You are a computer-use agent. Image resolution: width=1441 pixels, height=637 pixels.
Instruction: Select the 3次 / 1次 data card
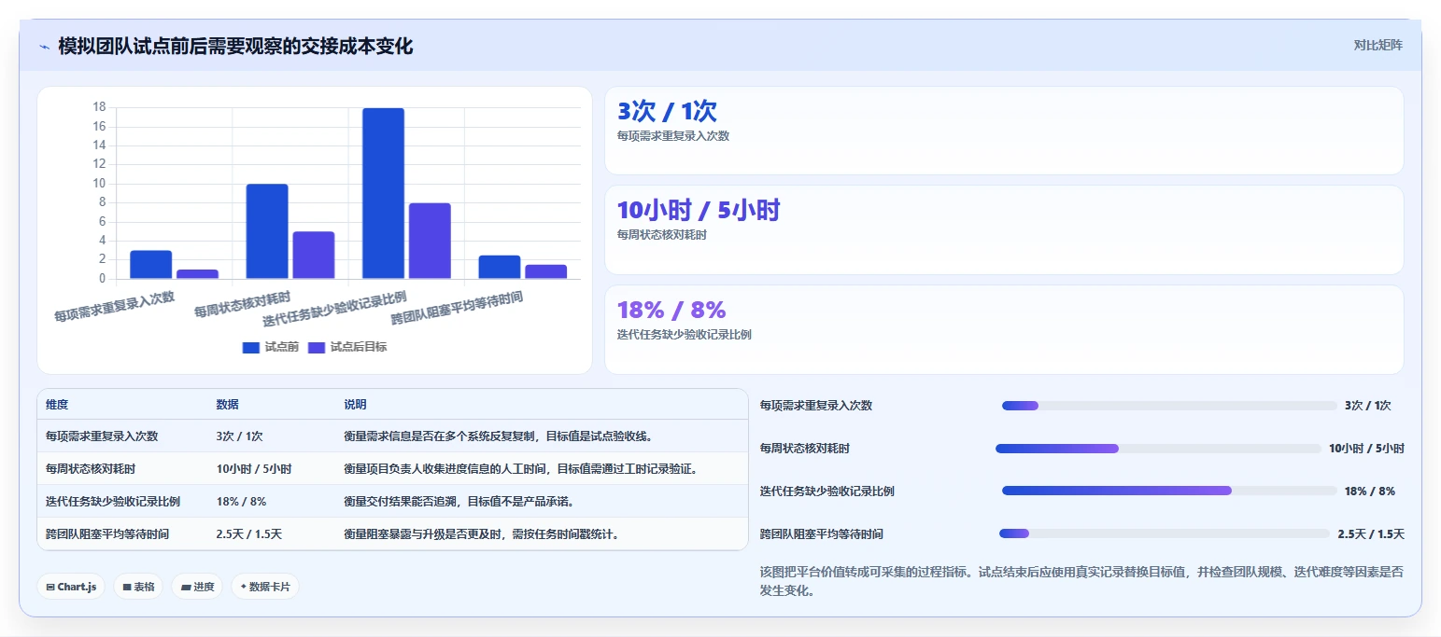(1004, 131)
